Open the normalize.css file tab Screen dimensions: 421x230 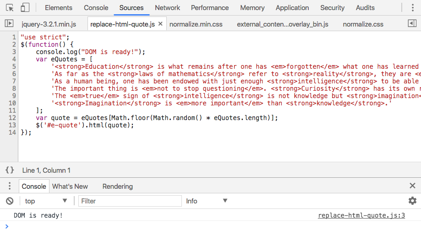(x=363, y=24)
